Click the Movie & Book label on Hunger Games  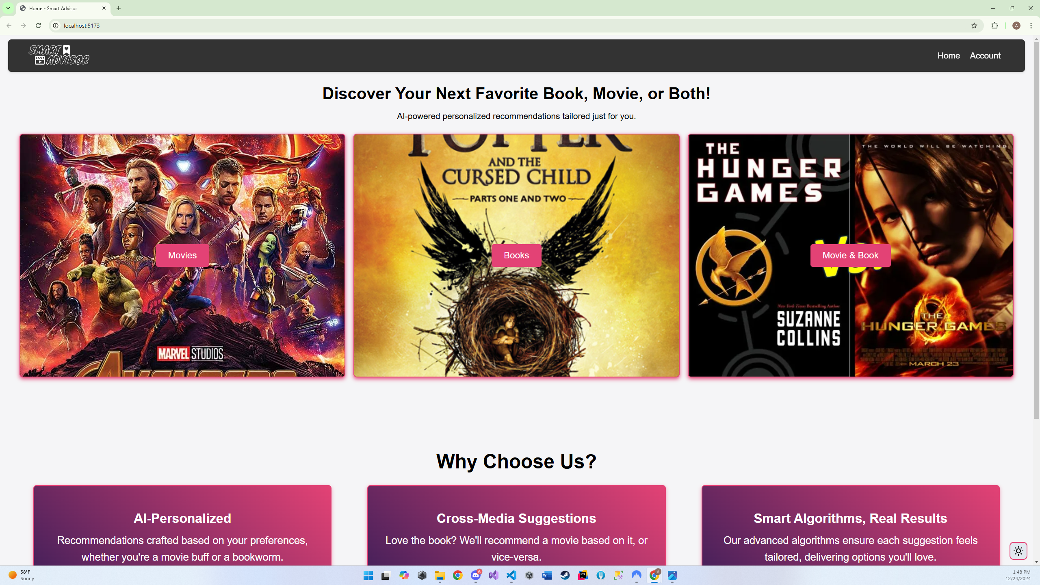[x=850, y=255]
